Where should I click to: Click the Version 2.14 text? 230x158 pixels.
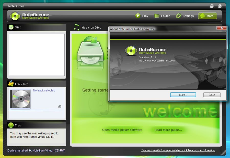pos(148,57)
